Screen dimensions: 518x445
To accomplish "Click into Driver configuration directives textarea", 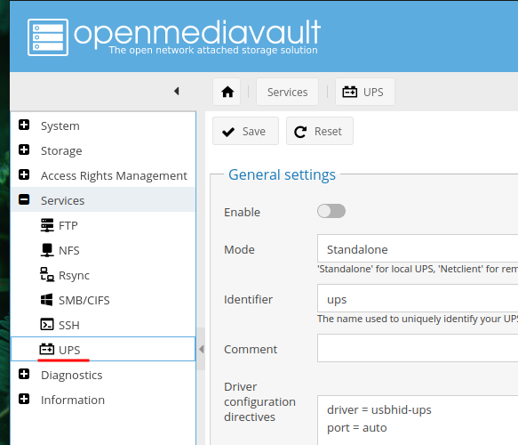I will (x=418, y=420).
